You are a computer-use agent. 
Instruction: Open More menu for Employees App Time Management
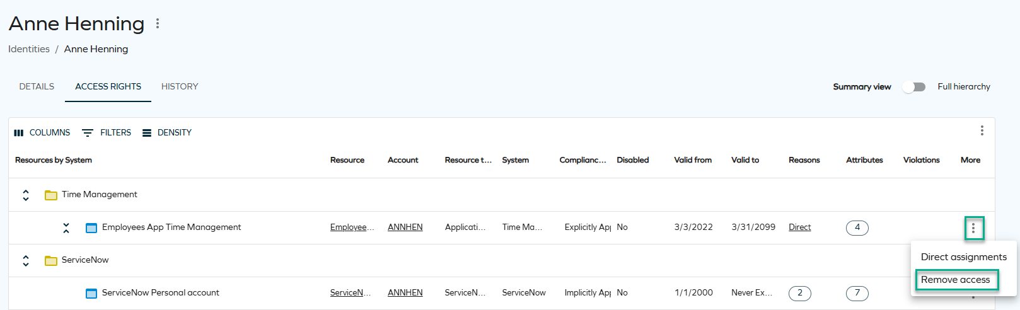(973, 228)
